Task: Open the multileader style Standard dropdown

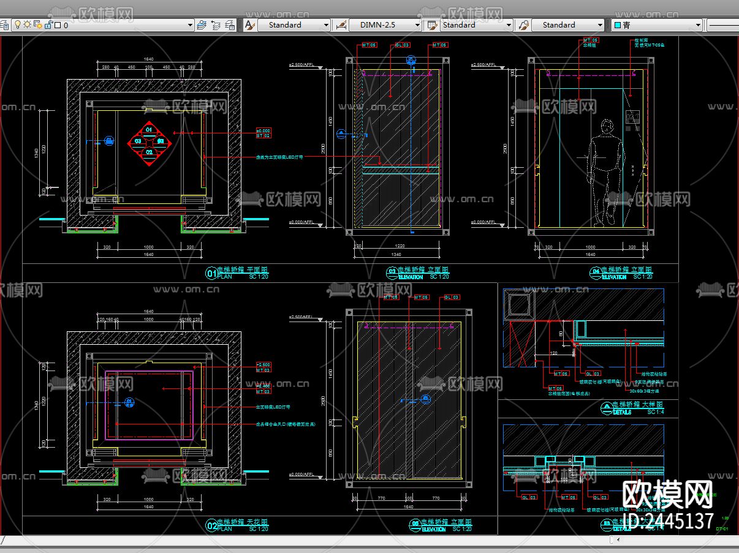Action: (x=600, y=25)
